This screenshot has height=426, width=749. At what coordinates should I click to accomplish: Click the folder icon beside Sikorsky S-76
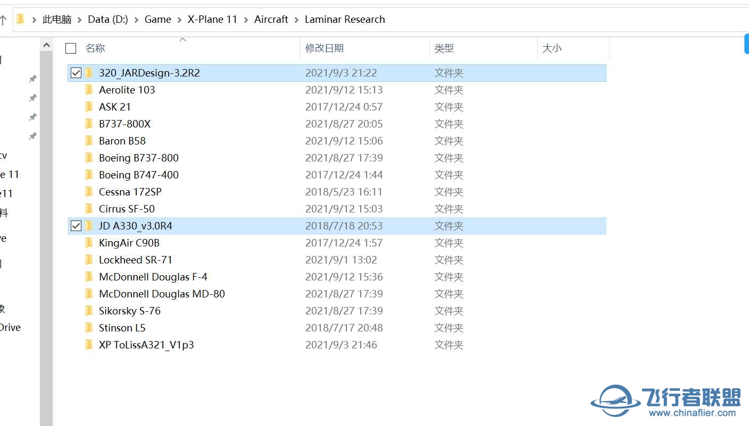point(89,311)
